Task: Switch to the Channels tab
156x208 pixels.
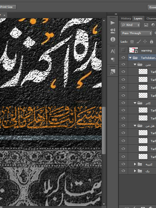Action: tap(151, 19)
